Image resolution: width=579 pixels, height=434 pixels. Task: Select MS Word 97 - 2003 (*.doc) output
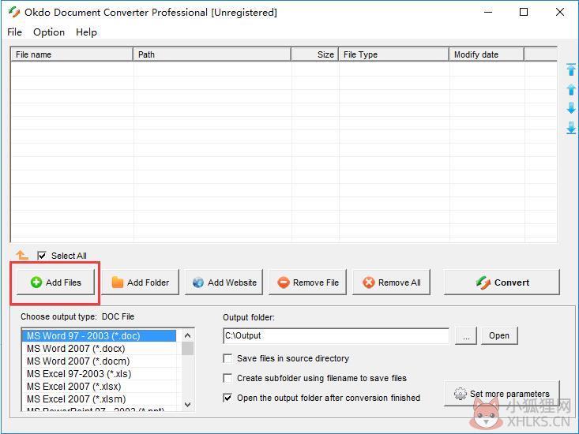[x=99, y=336]
